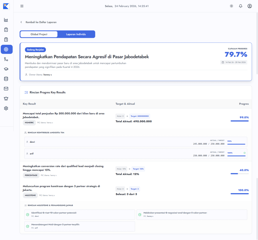Click dewi's 98% progress bar

click(x=236, y=144)
